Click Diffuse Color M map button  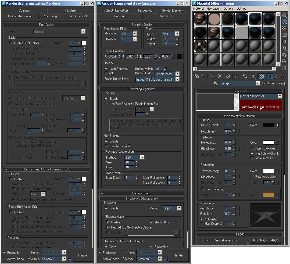277,125
